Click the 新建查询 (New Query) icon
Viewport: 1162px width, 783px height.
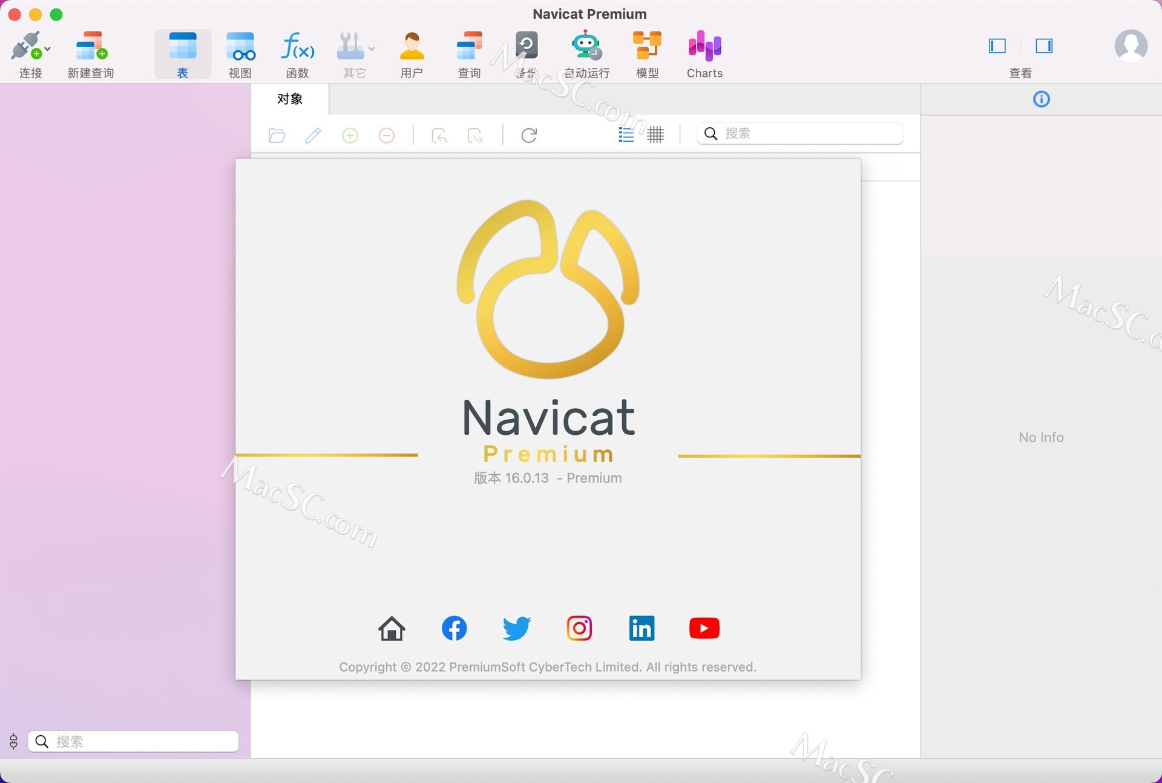point(90,53)
